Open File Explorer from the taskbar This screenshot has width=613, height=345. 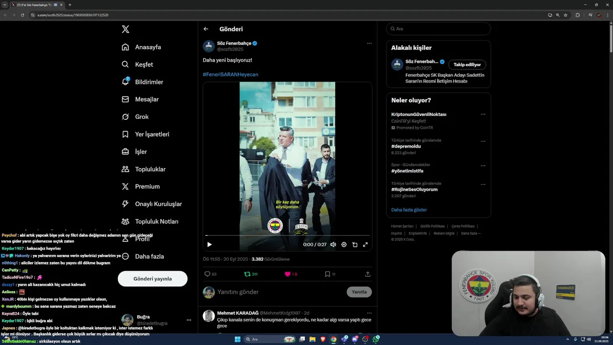click(x=312, y=339)
